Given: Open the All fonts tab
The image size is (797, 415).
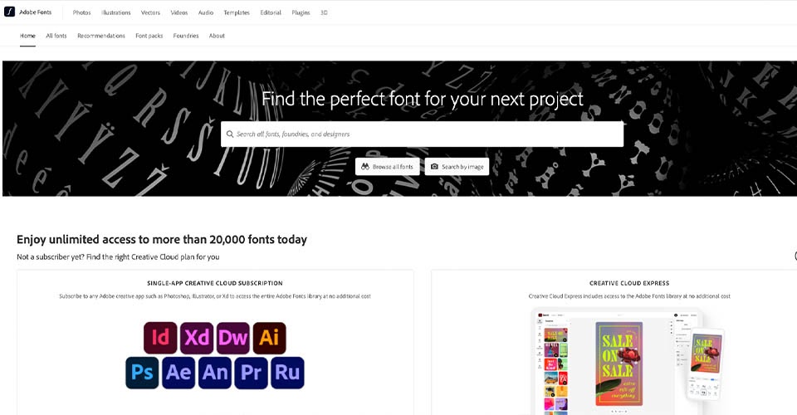Looking at the screenshot, I should click(56, 36).
